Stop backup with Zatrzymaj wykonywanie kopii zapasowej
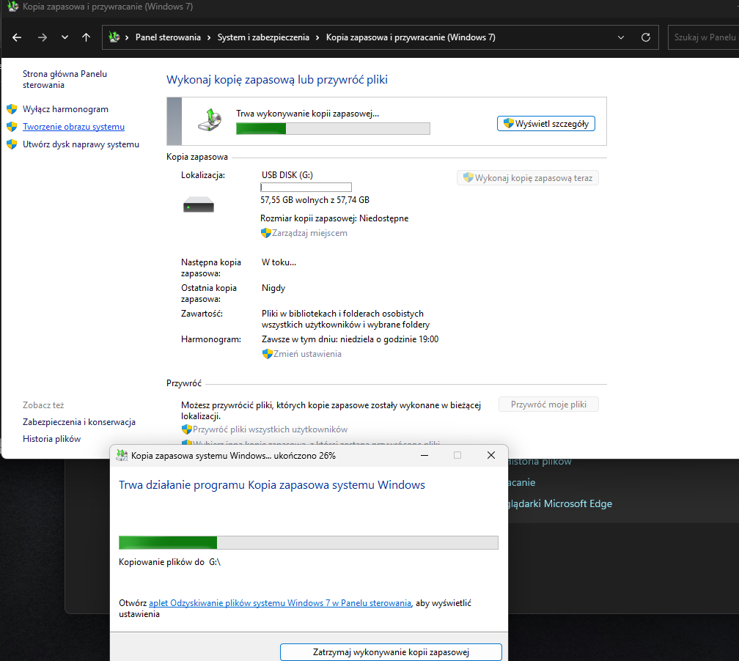739x661 pixels. coord(391,651)
